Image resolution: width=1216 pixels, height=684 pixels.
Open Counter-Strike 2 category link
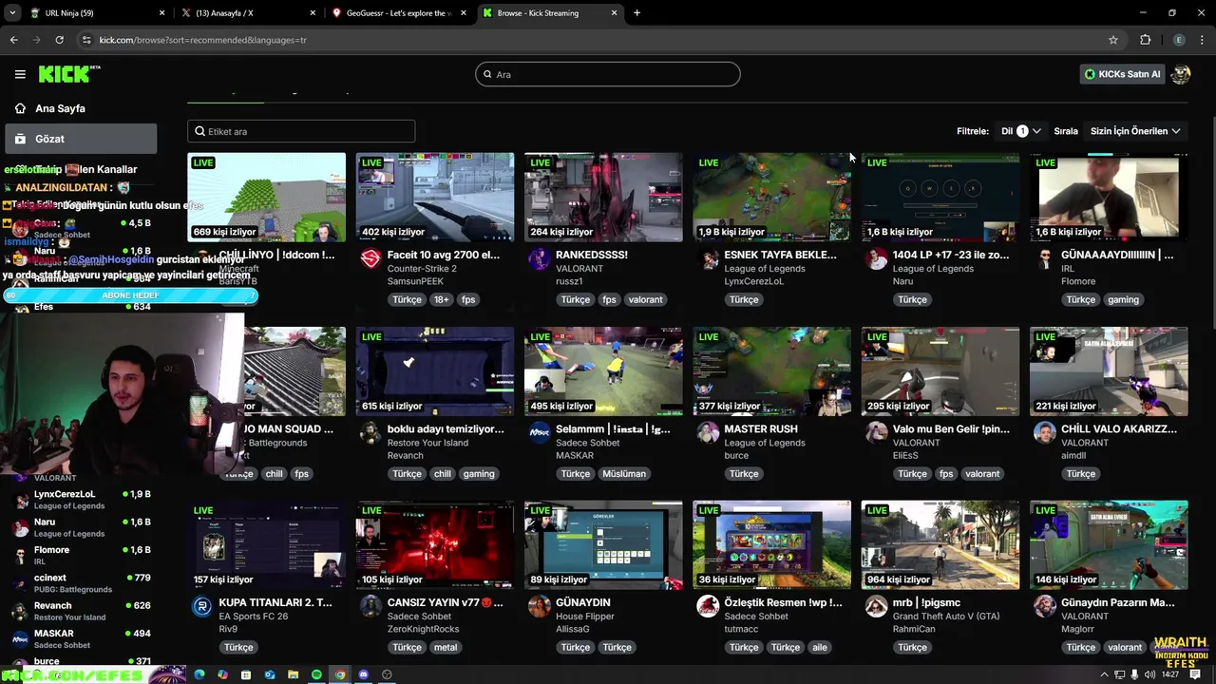pyautogui.click(x=422, y=269)
